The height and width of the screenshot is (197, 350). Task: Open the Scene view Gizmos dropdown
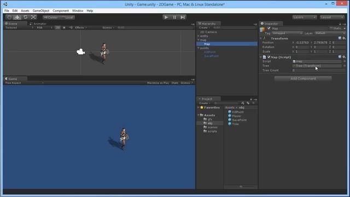pyautogui.click(x=108, y=28)
